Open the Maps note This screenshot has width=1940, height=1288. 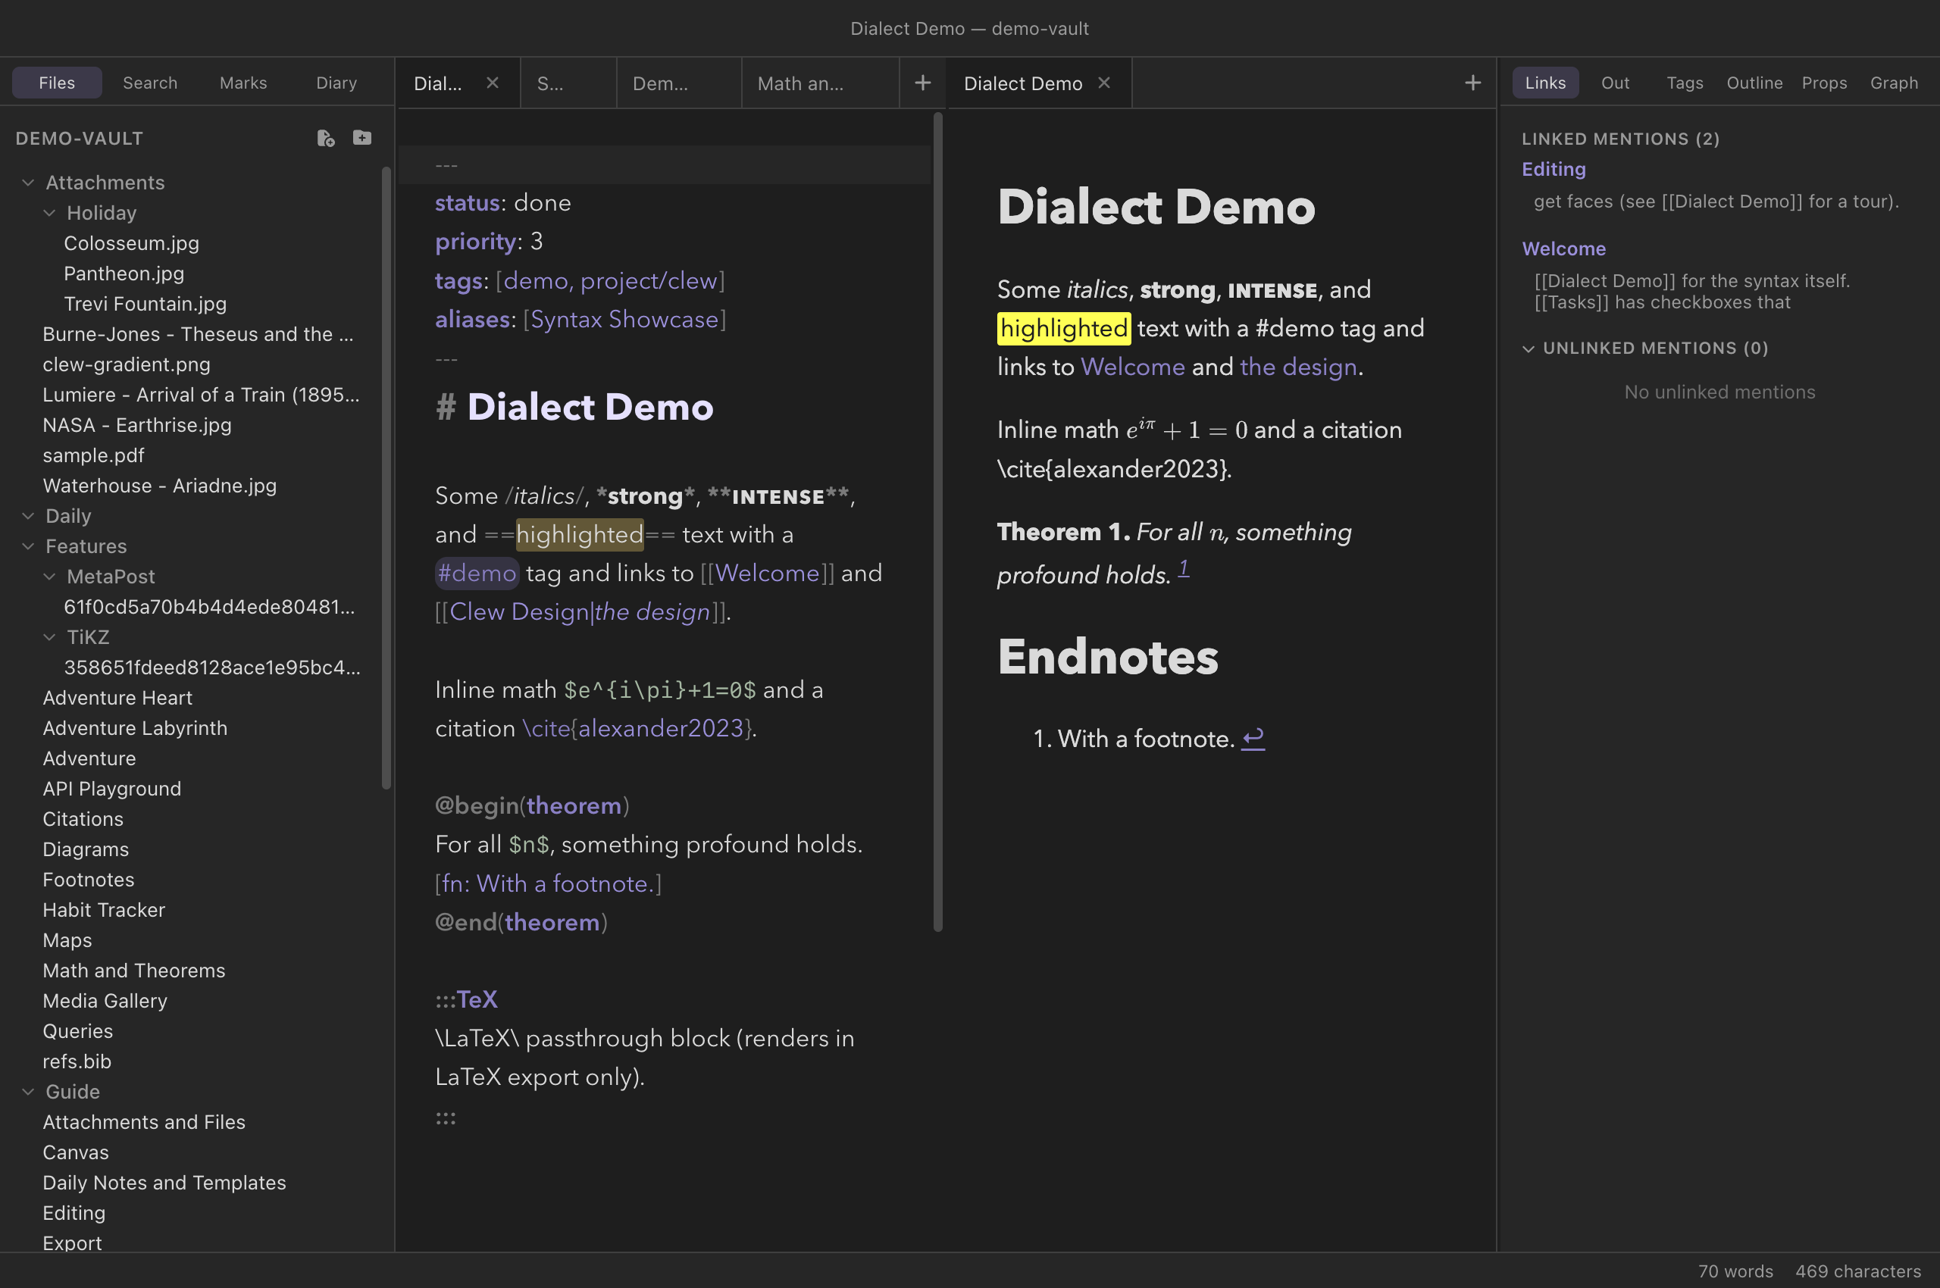(67, 941)
